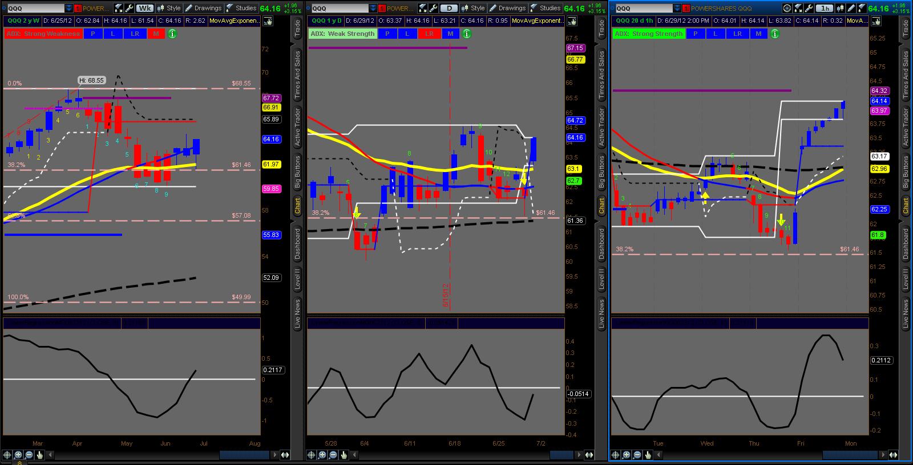Click the QQQ symbol field on the daily chart

click(340, 9)
